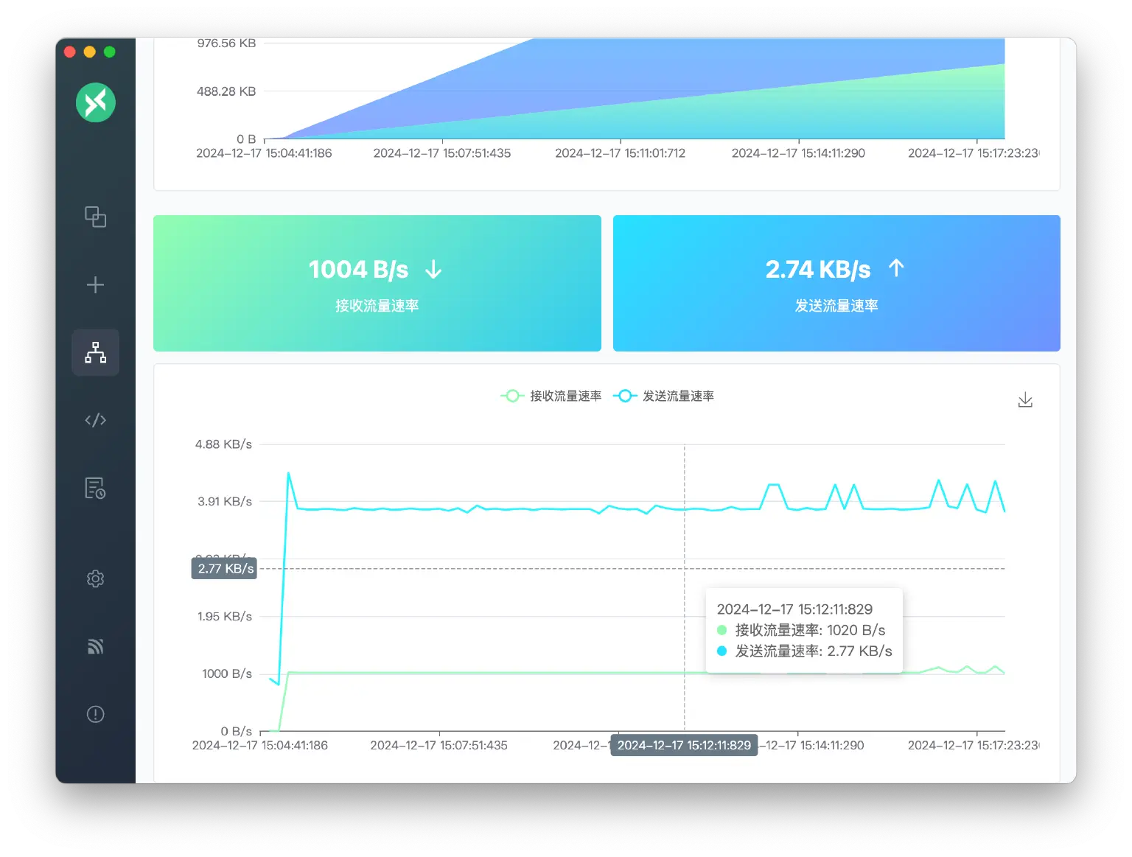This screenshot has width=1132, height=857.
Task: Open the Log page icon
Action: click(x=95, y=488)
